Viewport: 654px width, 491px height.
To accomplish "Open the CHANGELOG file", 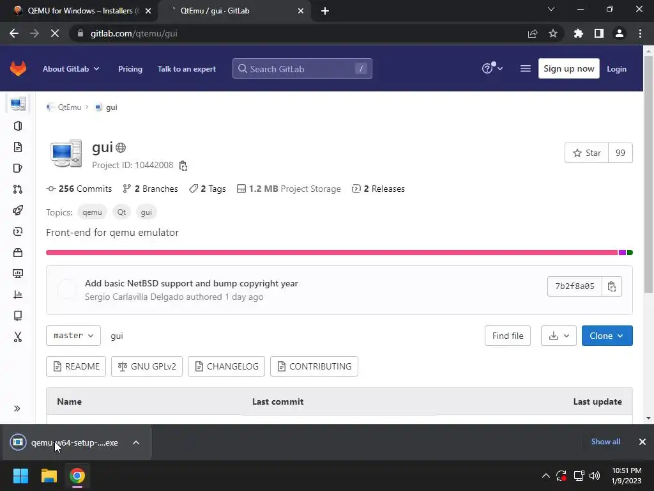I will pyautogui.click(x=227, y=366).
